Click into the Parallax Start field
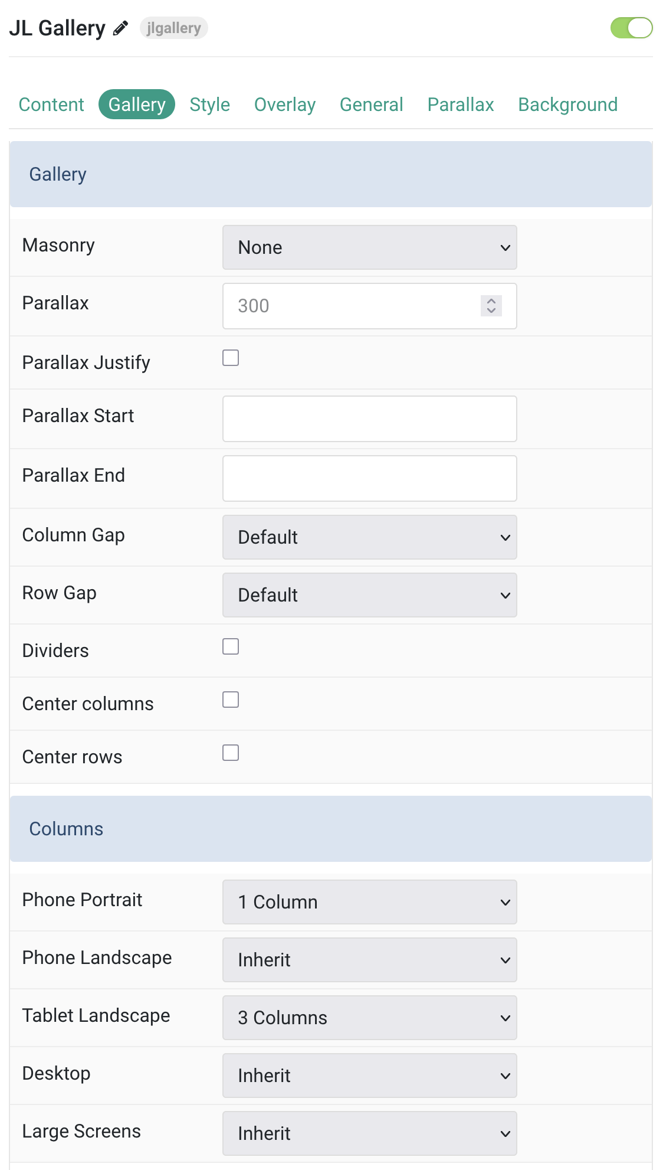 tap(370, 419)
